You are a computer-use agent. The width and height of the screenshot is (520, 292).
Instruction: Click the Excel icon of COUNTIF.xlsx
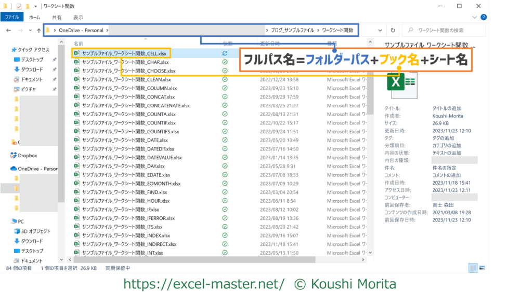click(76, 123)
